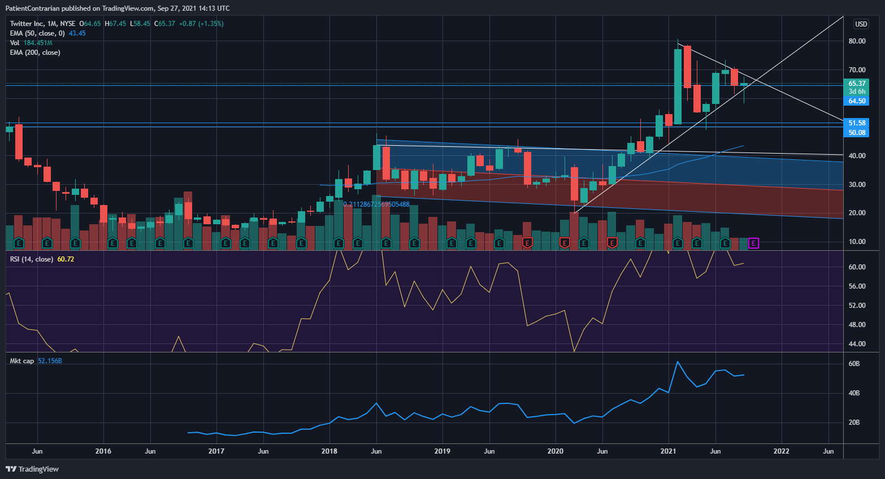
Task: Click the 70.00 price axis label
Action: [x=857, y=70]
